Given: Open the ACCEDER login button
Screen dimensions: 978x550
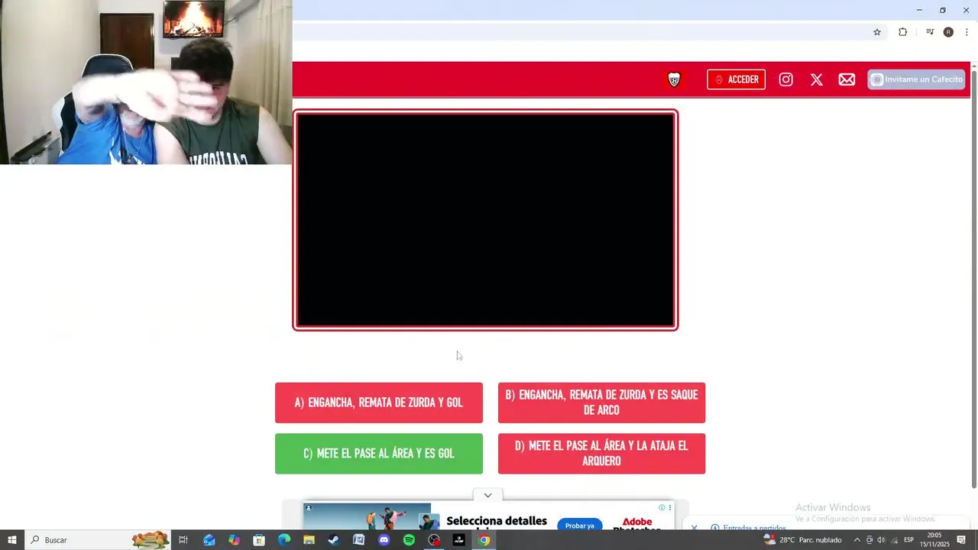Looking at the screenshot, I should tap(737, 79).
